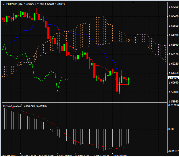Select the 1.67260 price scale label
Viewport: 179px width, 157px height.
tap(174, 7)
